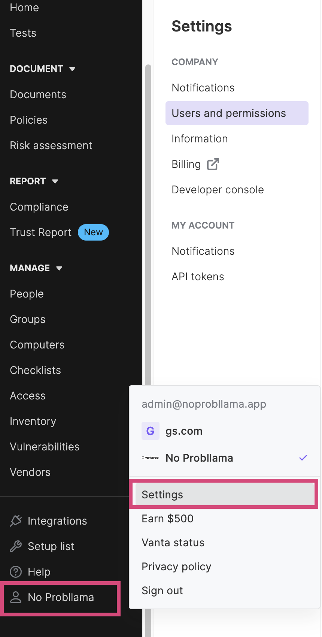Viewport: 322px width, 637px height.
Task: Click the user profile icon beside No Probllama
Action: point(16,597)
